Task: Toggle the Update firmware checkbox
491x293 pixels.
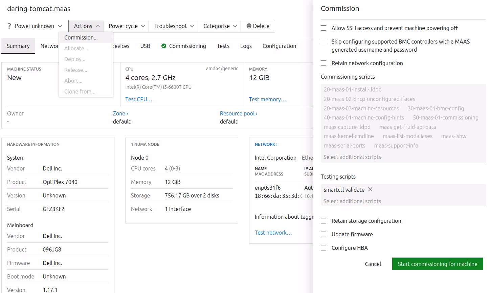Action: point(323,234)
